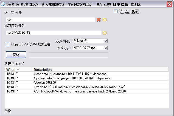The width and height of the screenshot is (174, 116).
Task: Browse output folder via folder icon
Action: click(x=105, y=33)
